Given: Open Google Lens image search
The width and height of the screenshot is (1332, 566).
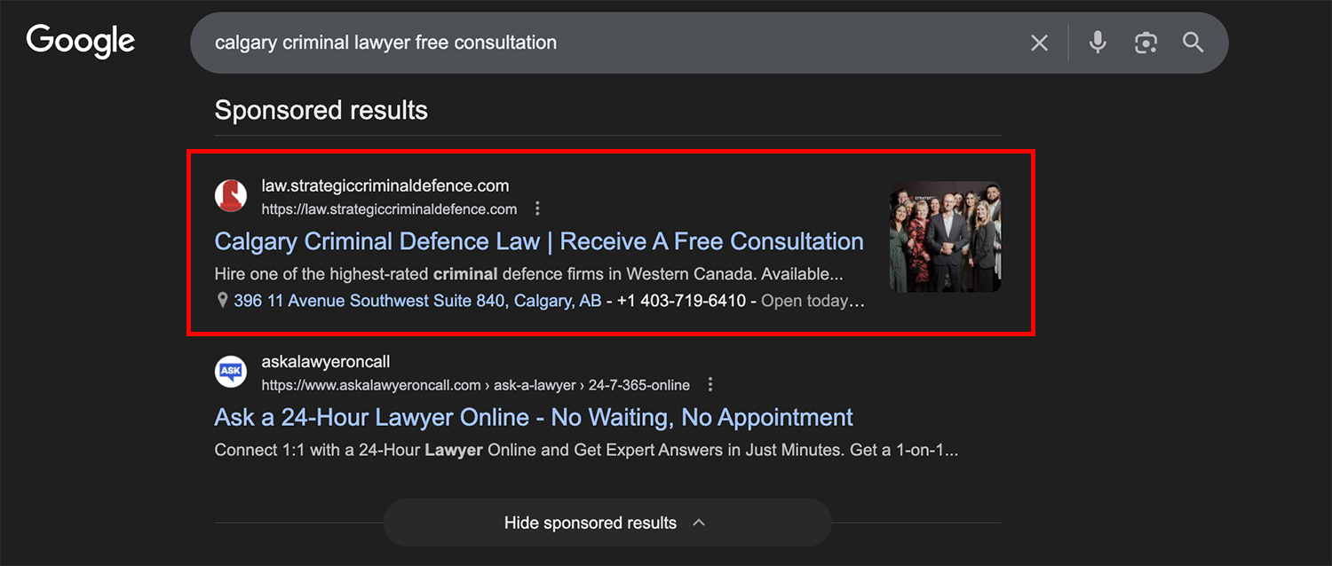Looking at the screenshot, I should [x=1146, y=43].
